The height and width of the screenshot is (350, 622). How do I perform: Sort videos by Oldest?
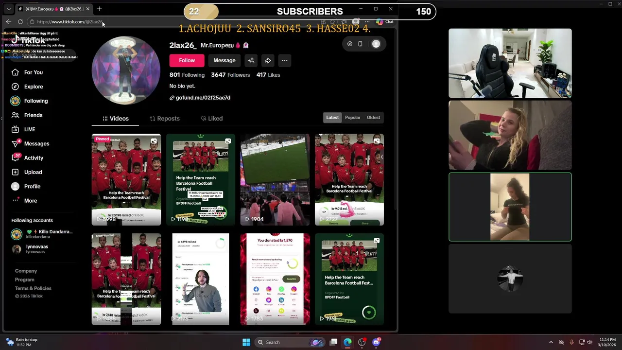[373, 118]
